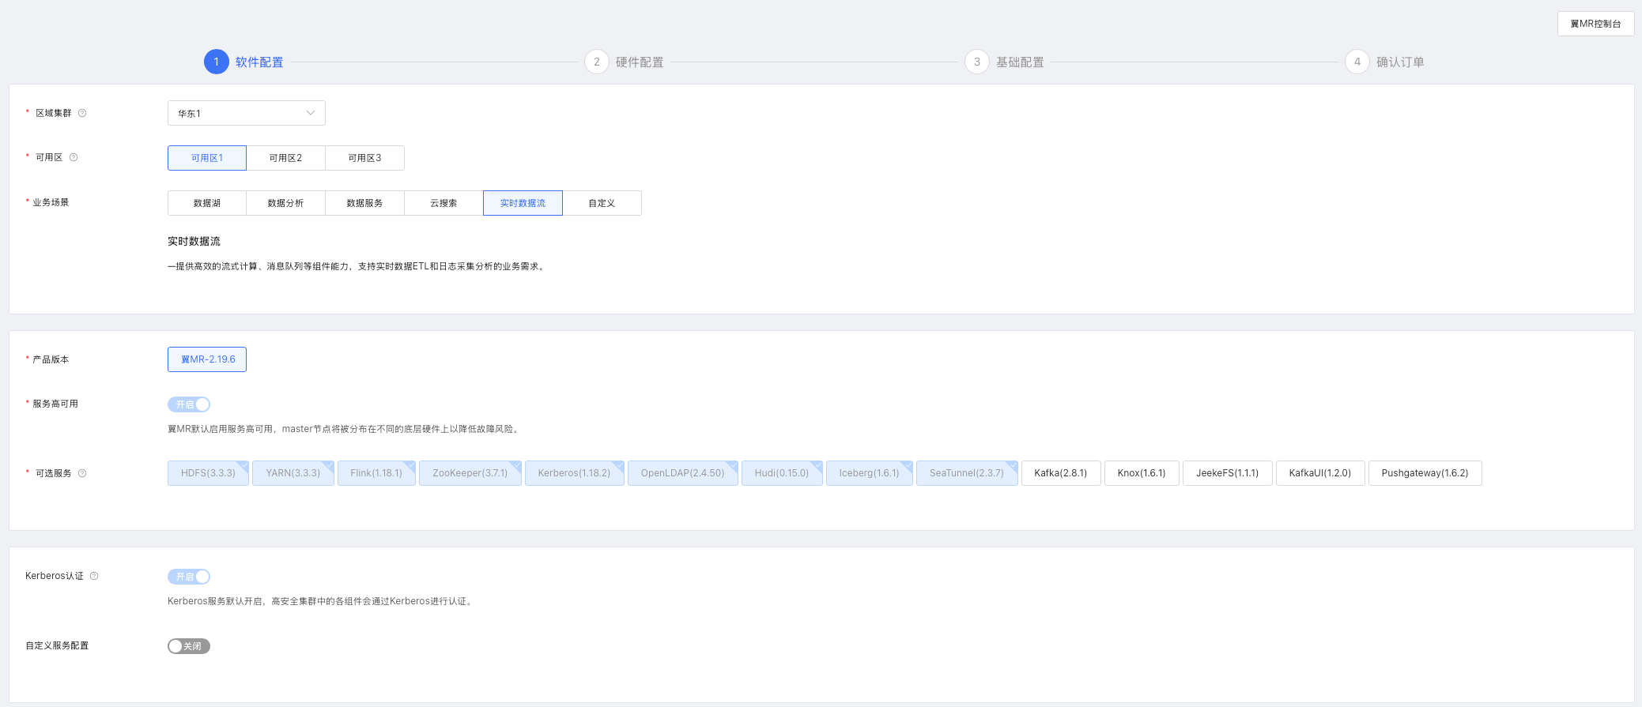
Task: Click step 2 硬件配置 circle
Action: click(x=596, y=62)
